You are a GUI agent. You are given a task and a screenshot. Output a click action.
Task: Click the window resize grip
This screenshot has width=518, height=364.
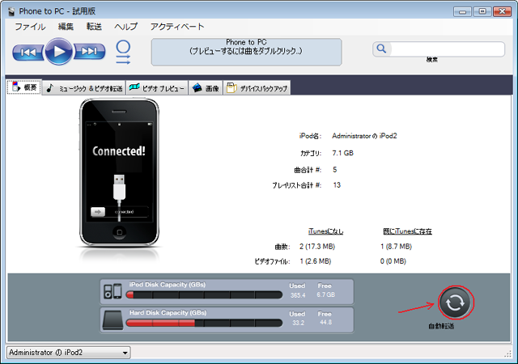(x=507, y=353)
